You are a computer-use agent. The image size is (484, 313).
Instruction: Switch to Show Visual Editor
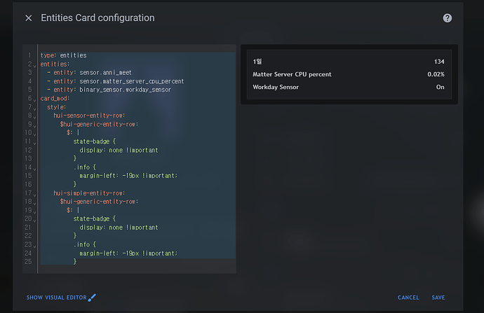pyautogui.click(x=57, y=298)
